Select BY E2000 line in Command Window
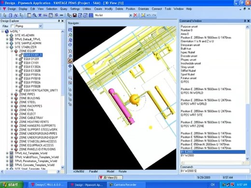Image resolution: width=251 pixels, height=188 pixels. [213, 152]
